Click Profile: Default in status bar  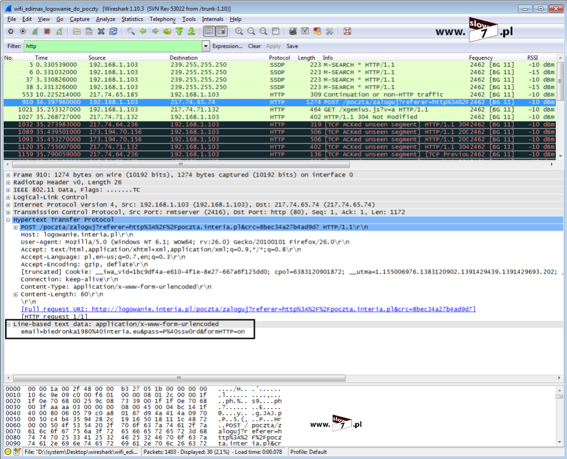click(x=309, y=452)
